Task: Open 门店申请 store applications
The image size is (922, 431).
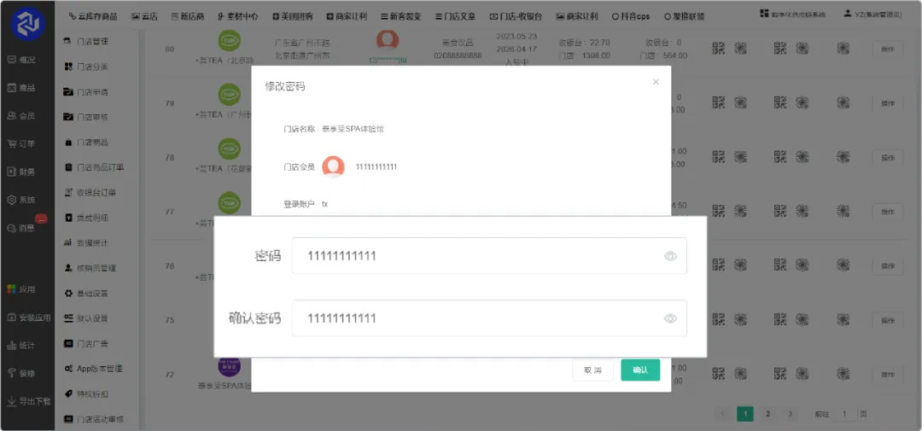Action: pyautogui.click(x=86, y=92)
